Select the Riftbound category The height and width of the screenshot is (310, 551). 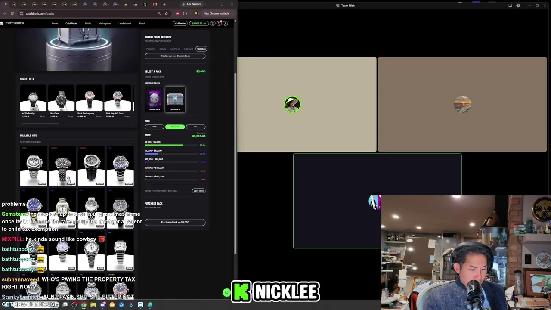point(189,49)
